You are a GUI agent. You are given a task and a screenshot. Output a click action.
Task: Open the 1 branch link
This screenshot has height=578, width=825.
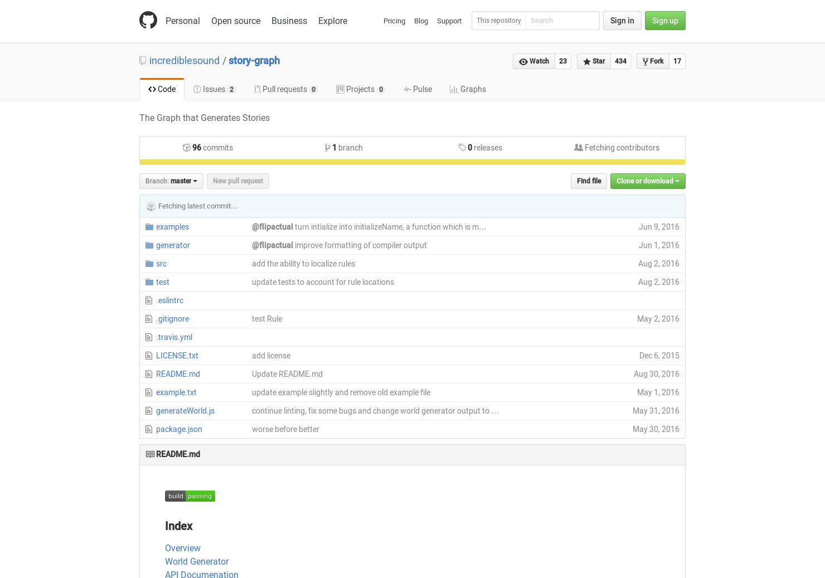[x=344, y=148]
